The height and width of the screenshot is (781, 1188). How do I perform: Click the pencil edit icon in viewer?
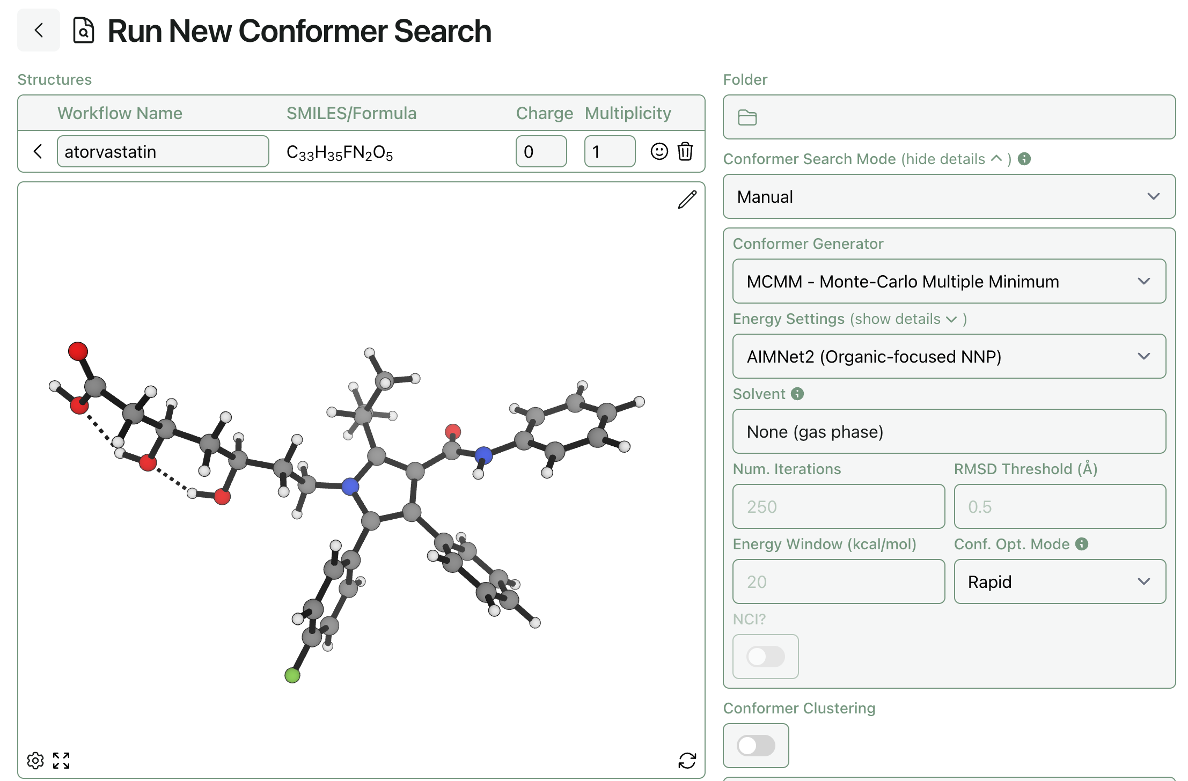[687, 200]
